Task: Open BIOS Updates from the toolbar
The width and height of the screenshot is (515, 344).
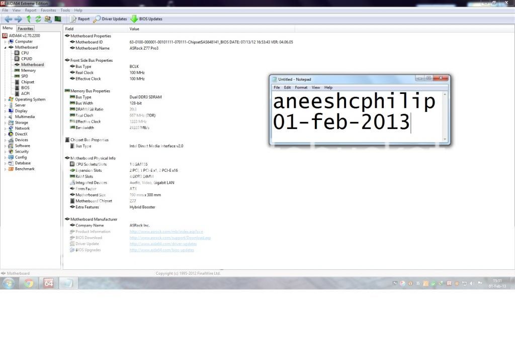Action: point(146,19)
